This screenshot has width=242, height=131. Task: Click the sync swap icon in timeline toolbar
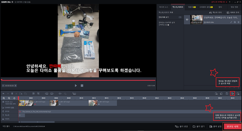[74, 93]
